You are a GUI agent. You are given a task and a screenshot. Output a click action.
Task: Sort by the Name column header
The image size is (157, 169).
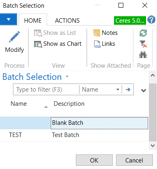(19, 104)
